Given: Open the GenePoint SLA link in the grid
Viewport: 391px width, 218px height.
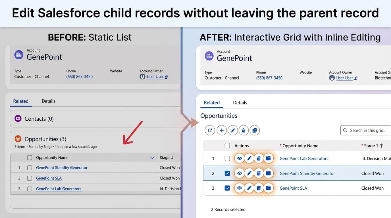Looking at the screenshot, I should [x=293, y=188].
